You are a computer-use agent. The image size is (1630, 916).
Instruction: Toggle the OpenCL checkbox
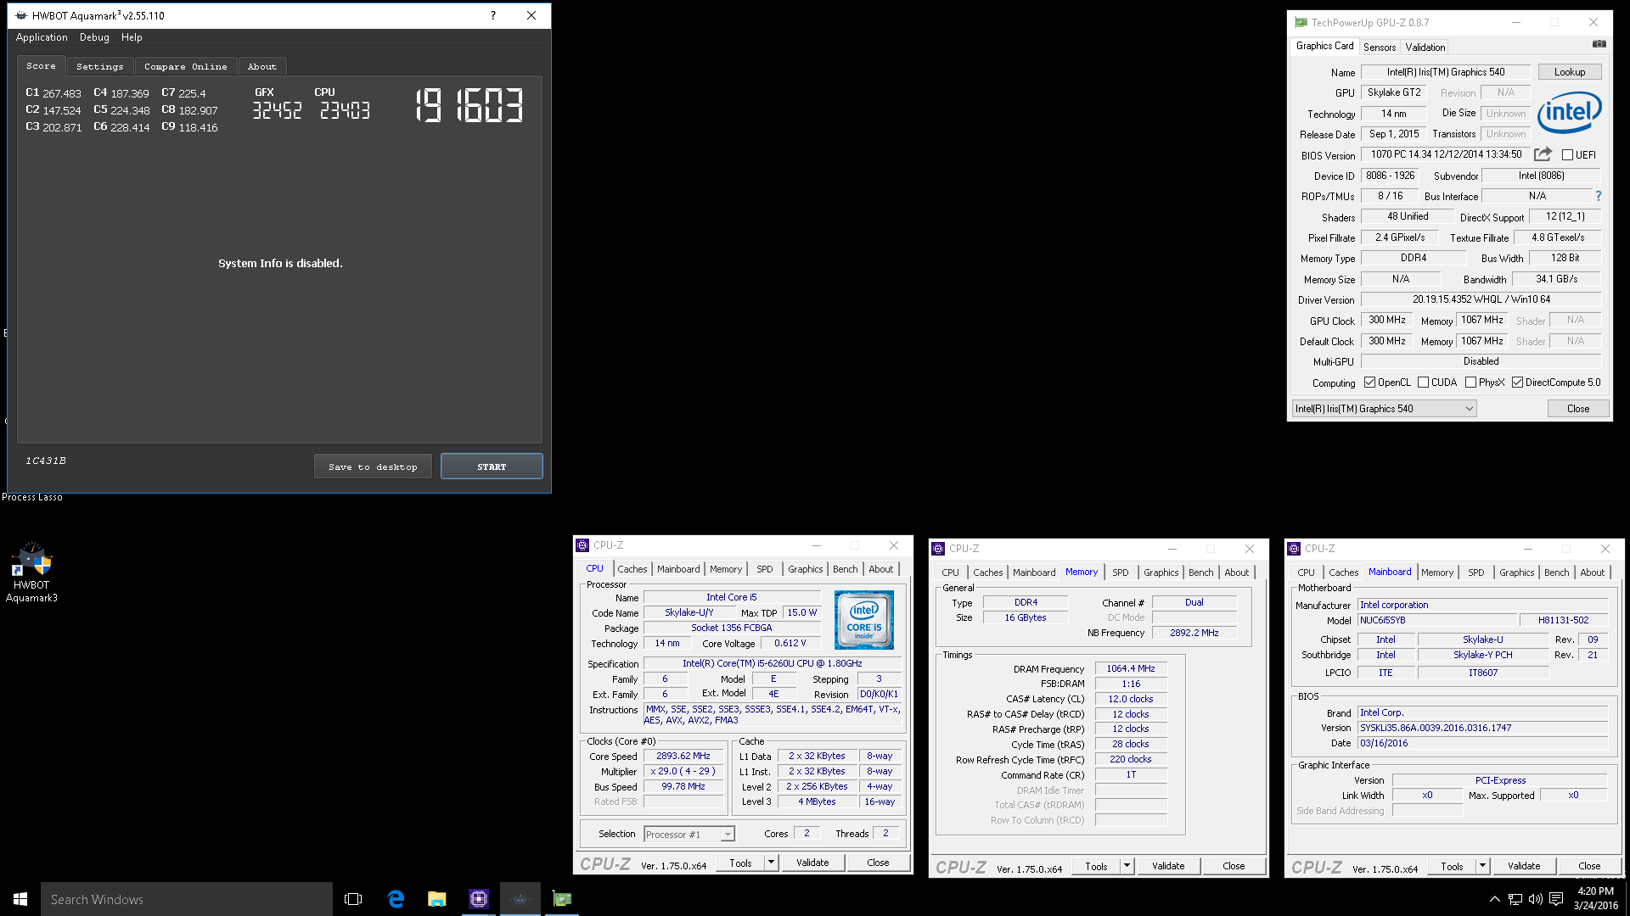pos(1369,383)
